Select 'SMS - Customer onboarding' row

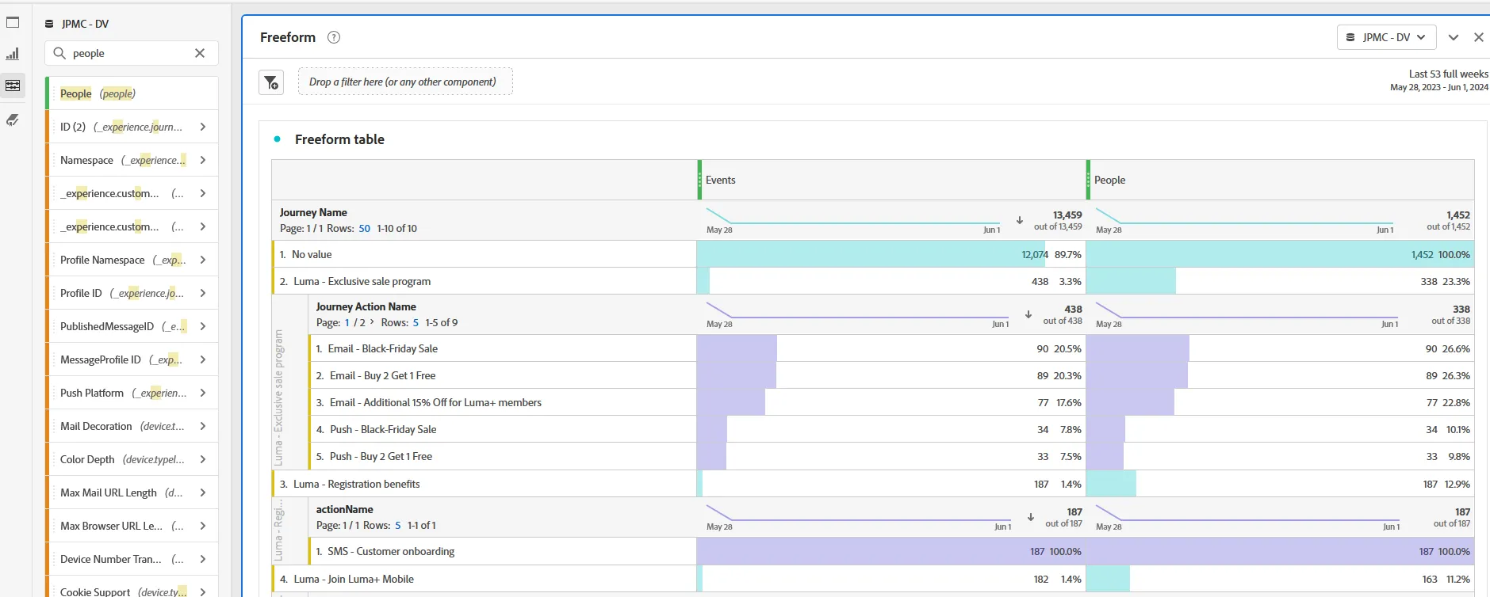pyautogui.click(x=503, y=551)
